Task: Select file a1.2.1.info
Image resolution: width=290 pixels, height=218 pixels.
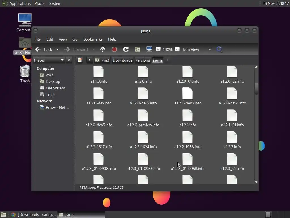Action: 188,118
